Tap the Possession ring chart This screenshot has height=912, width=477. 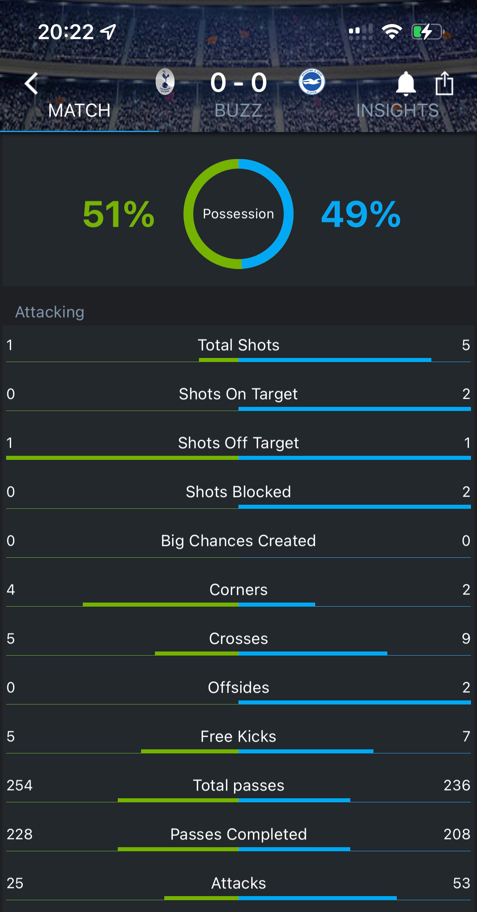point(238,214)
